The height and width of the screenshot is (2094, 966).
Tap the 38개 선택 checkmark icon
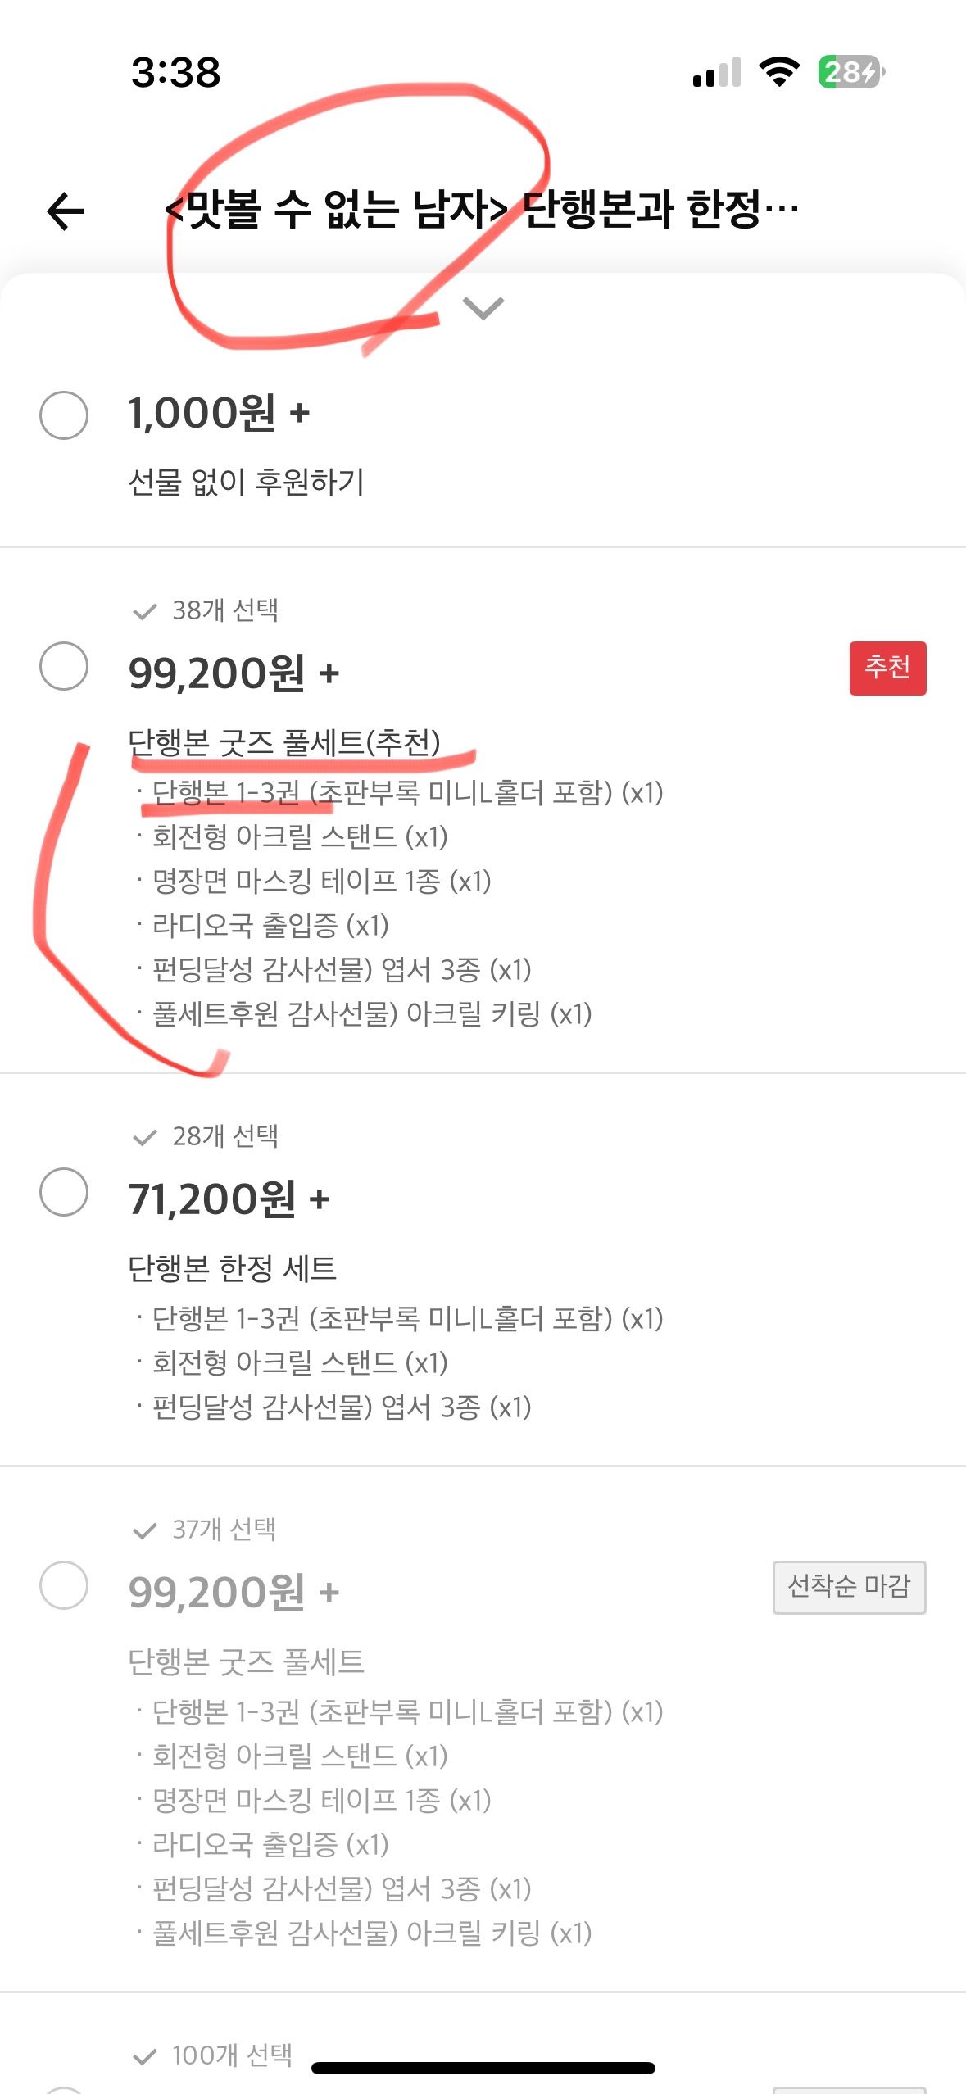pyautogui.click(x=144, y=611)
